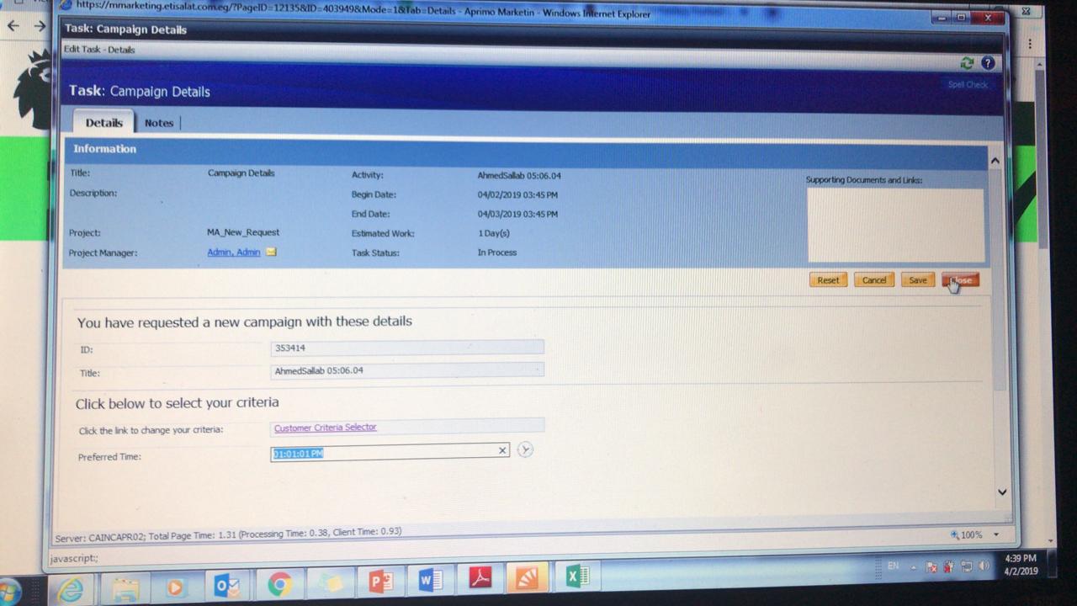Open Help using the question mark icon

987,63
